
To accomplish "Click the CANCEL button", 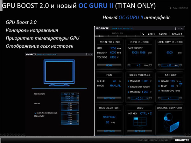I will tap(163, 34).
